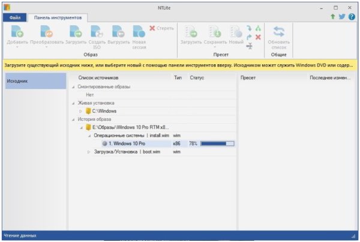Viewport: 360px width, 242px height.
Task: Open the Файл menu tab
Action: (15, 17)
